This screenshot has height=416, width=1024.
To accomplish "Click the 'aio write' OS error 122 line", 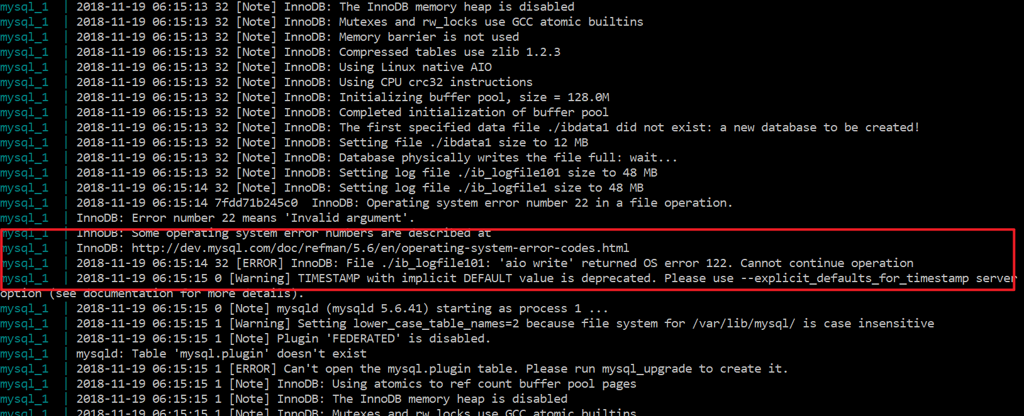I will click(x=494, y=263).
